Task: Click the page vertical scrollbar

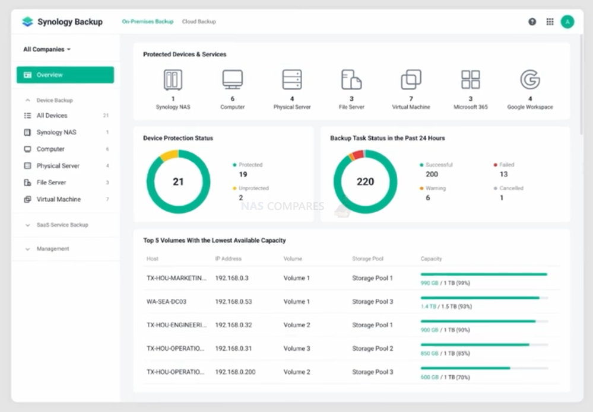Action: click(x=582, y=84)
